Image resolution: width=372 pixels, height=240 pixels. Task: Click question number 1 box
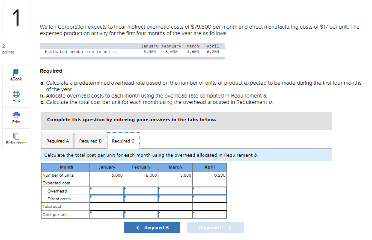coord(16,18)
